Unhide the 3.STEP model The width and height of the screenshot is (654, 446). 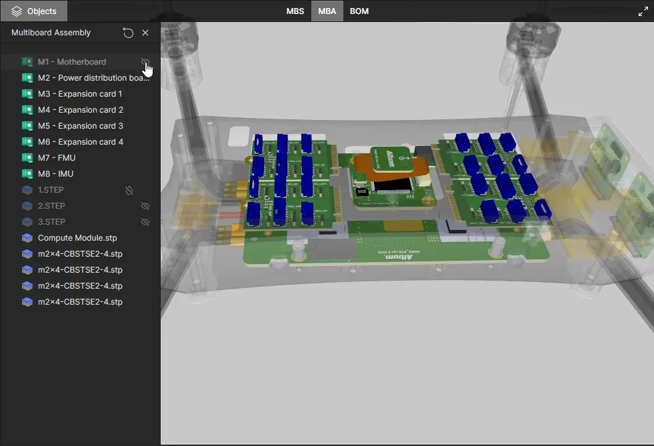pyautogui.click(x=145, y=222)
